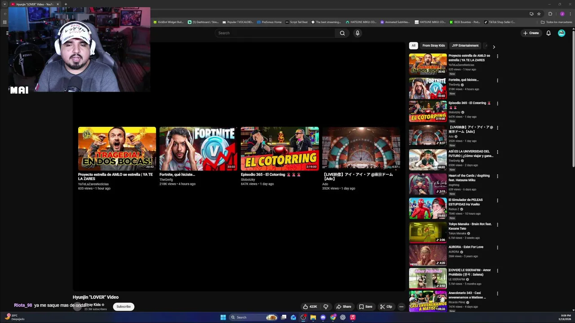Viewport: 575px width, 323px height.
Task: Click the weather widget showing 23°C
Action: 15,317
